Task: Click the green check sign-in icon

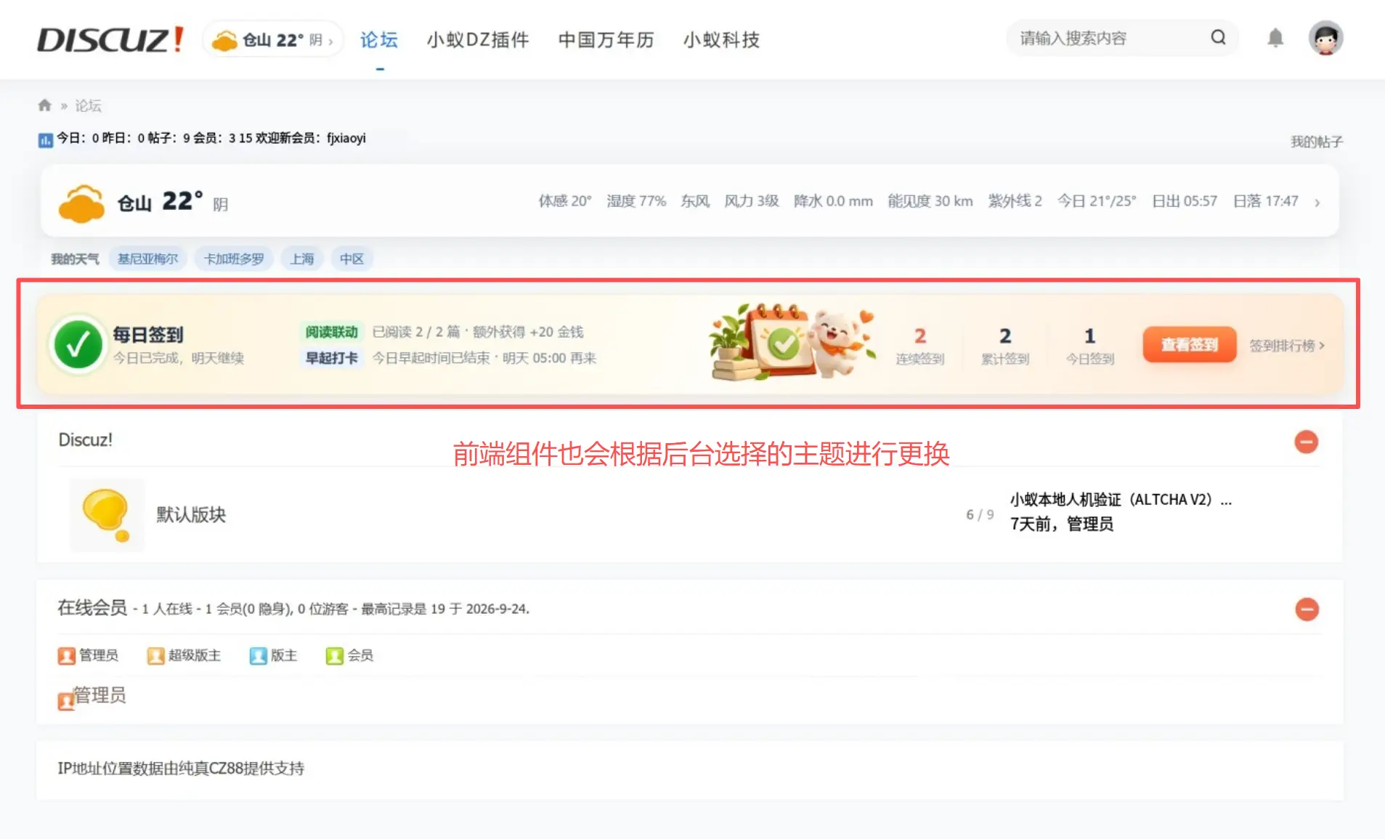Action: [78, 345]
